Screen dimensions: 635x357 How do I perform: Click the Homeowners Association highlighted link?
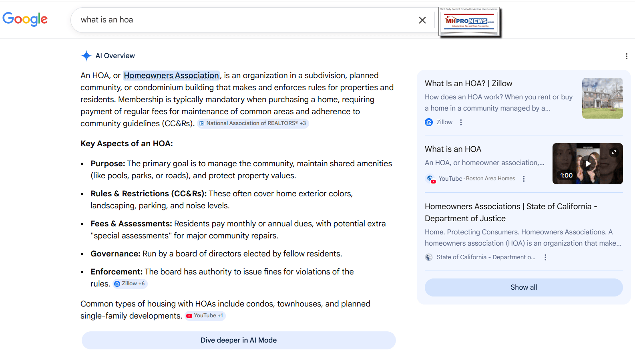(x=171, y=75)
